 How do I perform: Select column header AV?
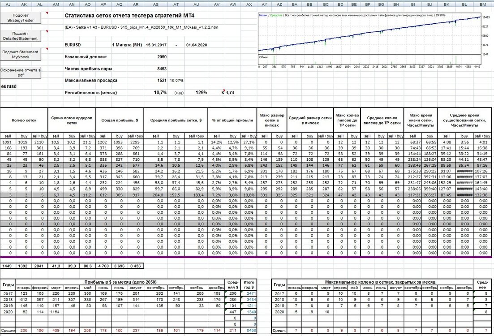pos(216,4)
